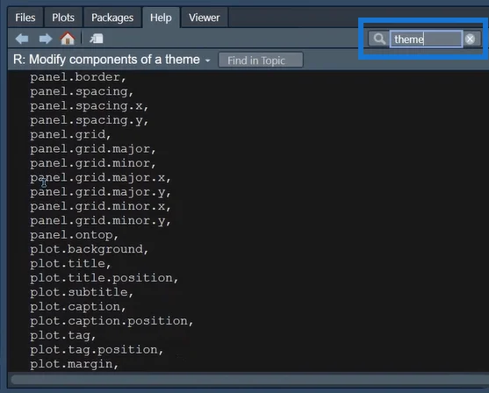Click the horizontal scrollbar at bottom
The image size is (489, 393).
[x=249, y=379]
